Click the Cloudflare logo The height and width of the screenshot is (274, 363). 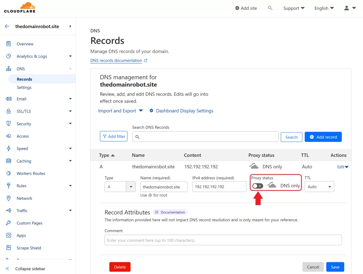(x=19, y=7)
